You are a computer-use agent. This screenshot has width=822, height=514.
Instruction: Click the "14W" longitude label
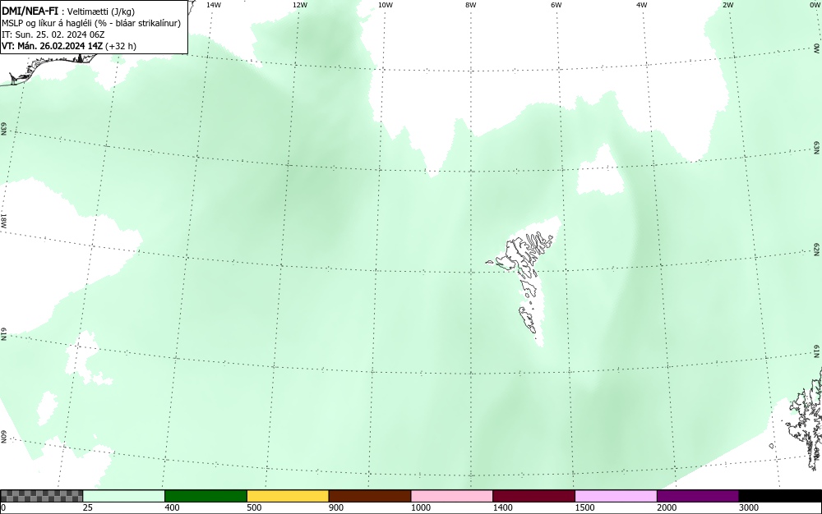tap(214, 5)
